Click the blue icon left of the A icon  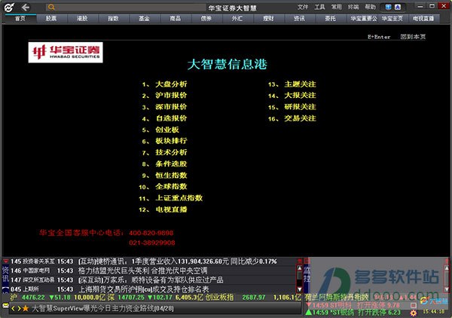tap(388, 8)
